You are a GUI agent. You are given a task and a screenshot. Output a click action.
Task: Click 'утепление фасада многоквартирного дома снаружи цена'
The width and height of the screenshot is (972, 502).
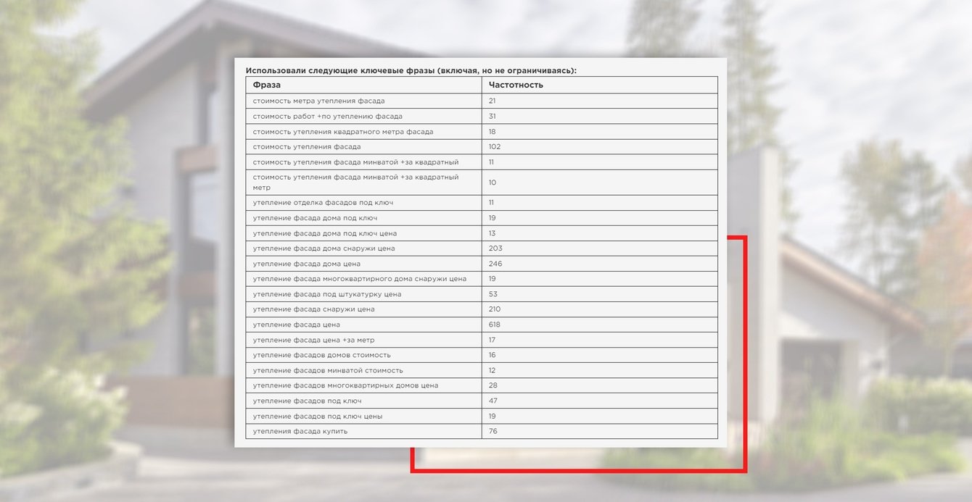[x=359, y=279]
